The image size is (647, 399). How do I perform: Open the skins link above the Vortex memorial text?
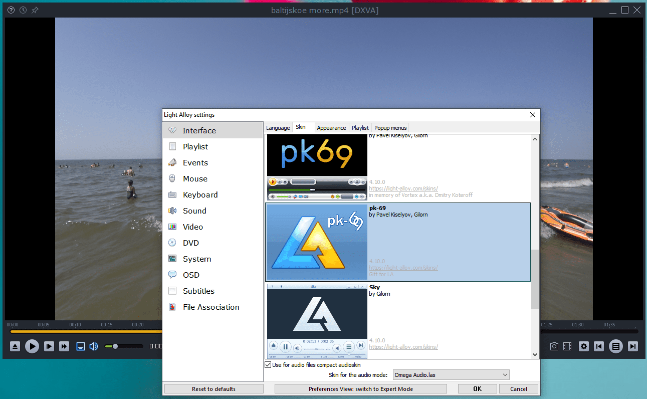tap(403, 188)
